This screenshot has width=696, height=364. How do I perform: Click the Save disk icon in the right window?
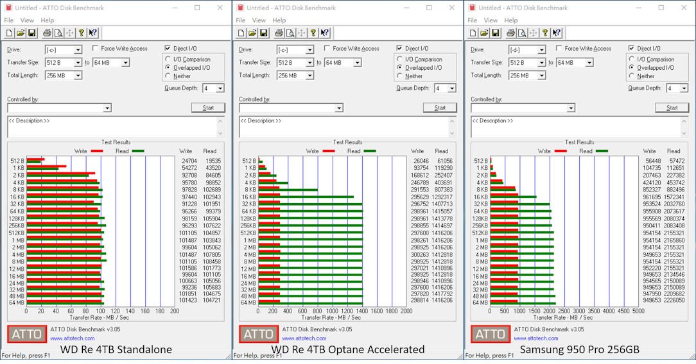(496, 33)
